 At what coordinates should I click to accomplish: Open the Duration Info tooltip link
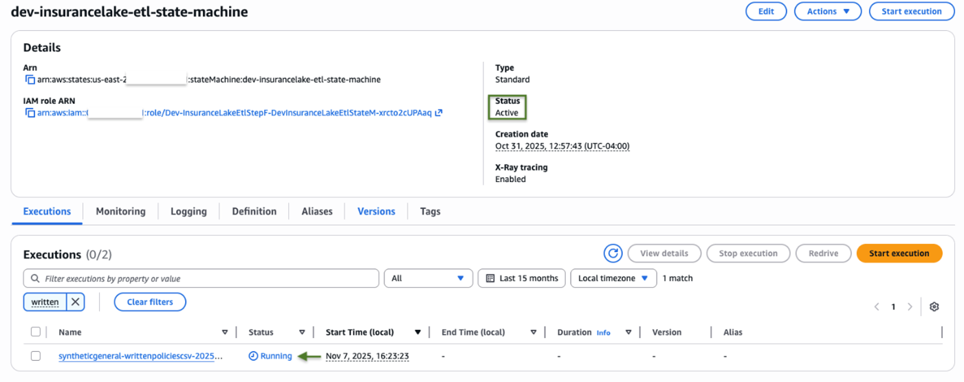(x=603, y=333)
